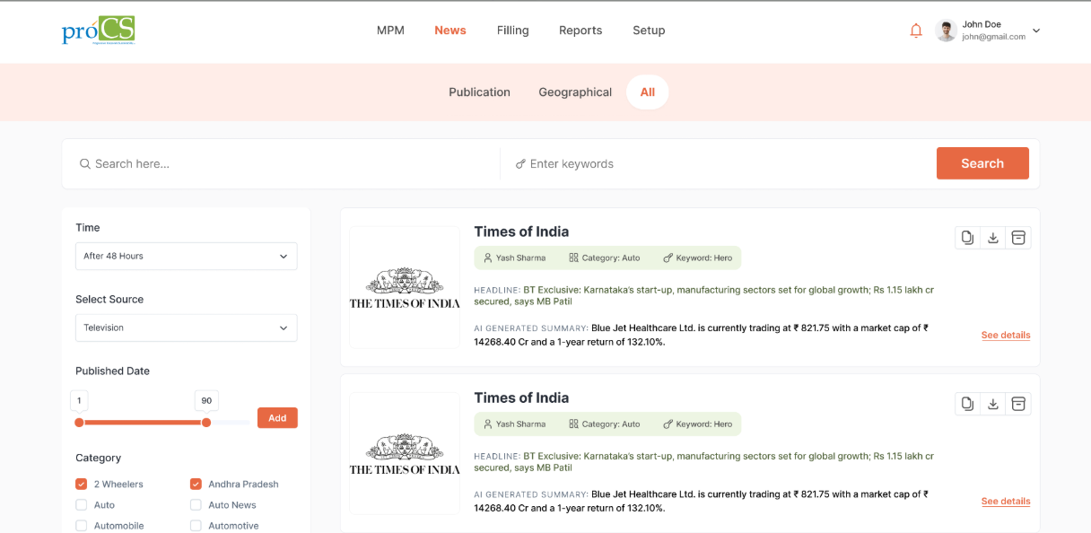Check the Automobile checkbox
This screenshot has height=533, width=1091.
(x=82, y=526)
